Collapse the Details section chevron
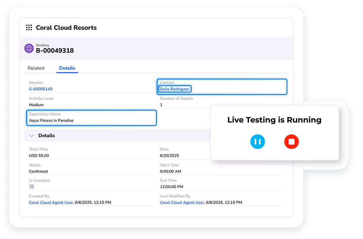 tap(32, 135)
